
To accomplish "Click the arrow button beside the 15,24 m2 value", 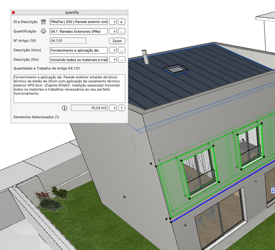I will click(x=112, y=108).
